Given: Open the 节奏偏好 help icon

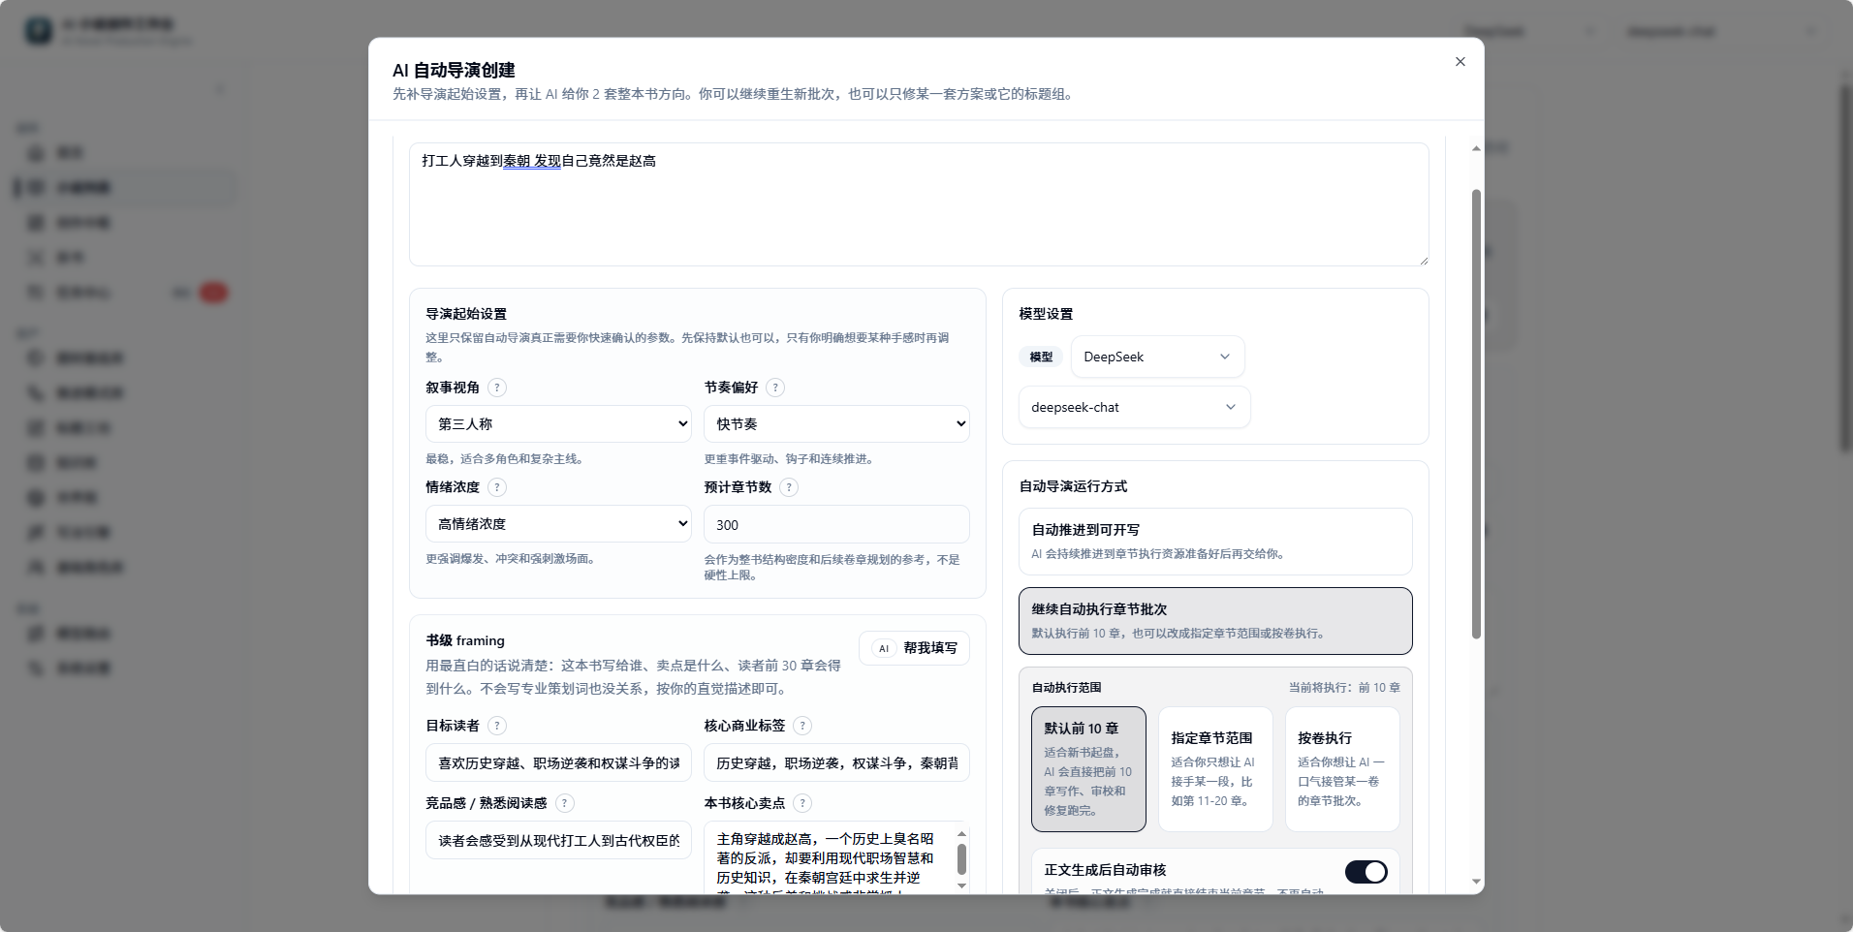Looking at the screenshot, I should tap(774, 388).
